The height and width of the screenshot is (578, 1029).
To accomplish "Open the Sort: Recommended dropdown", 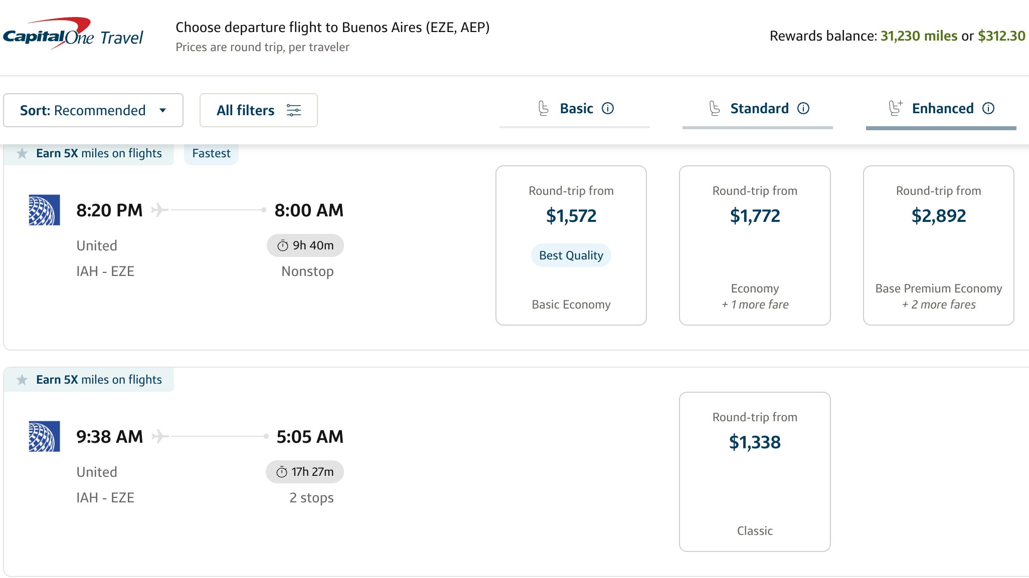I will pyautogui.click(x=93, y=110).
